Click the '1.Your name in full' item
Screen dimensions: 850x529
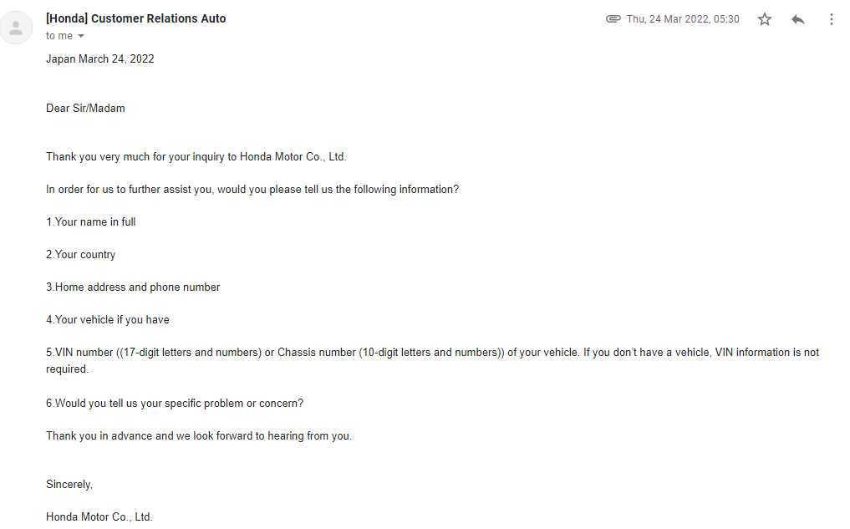(90, 222)
